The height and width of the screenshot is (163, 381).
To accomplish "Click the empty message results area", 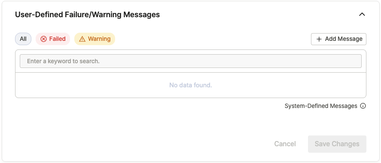I will point(191,85).
